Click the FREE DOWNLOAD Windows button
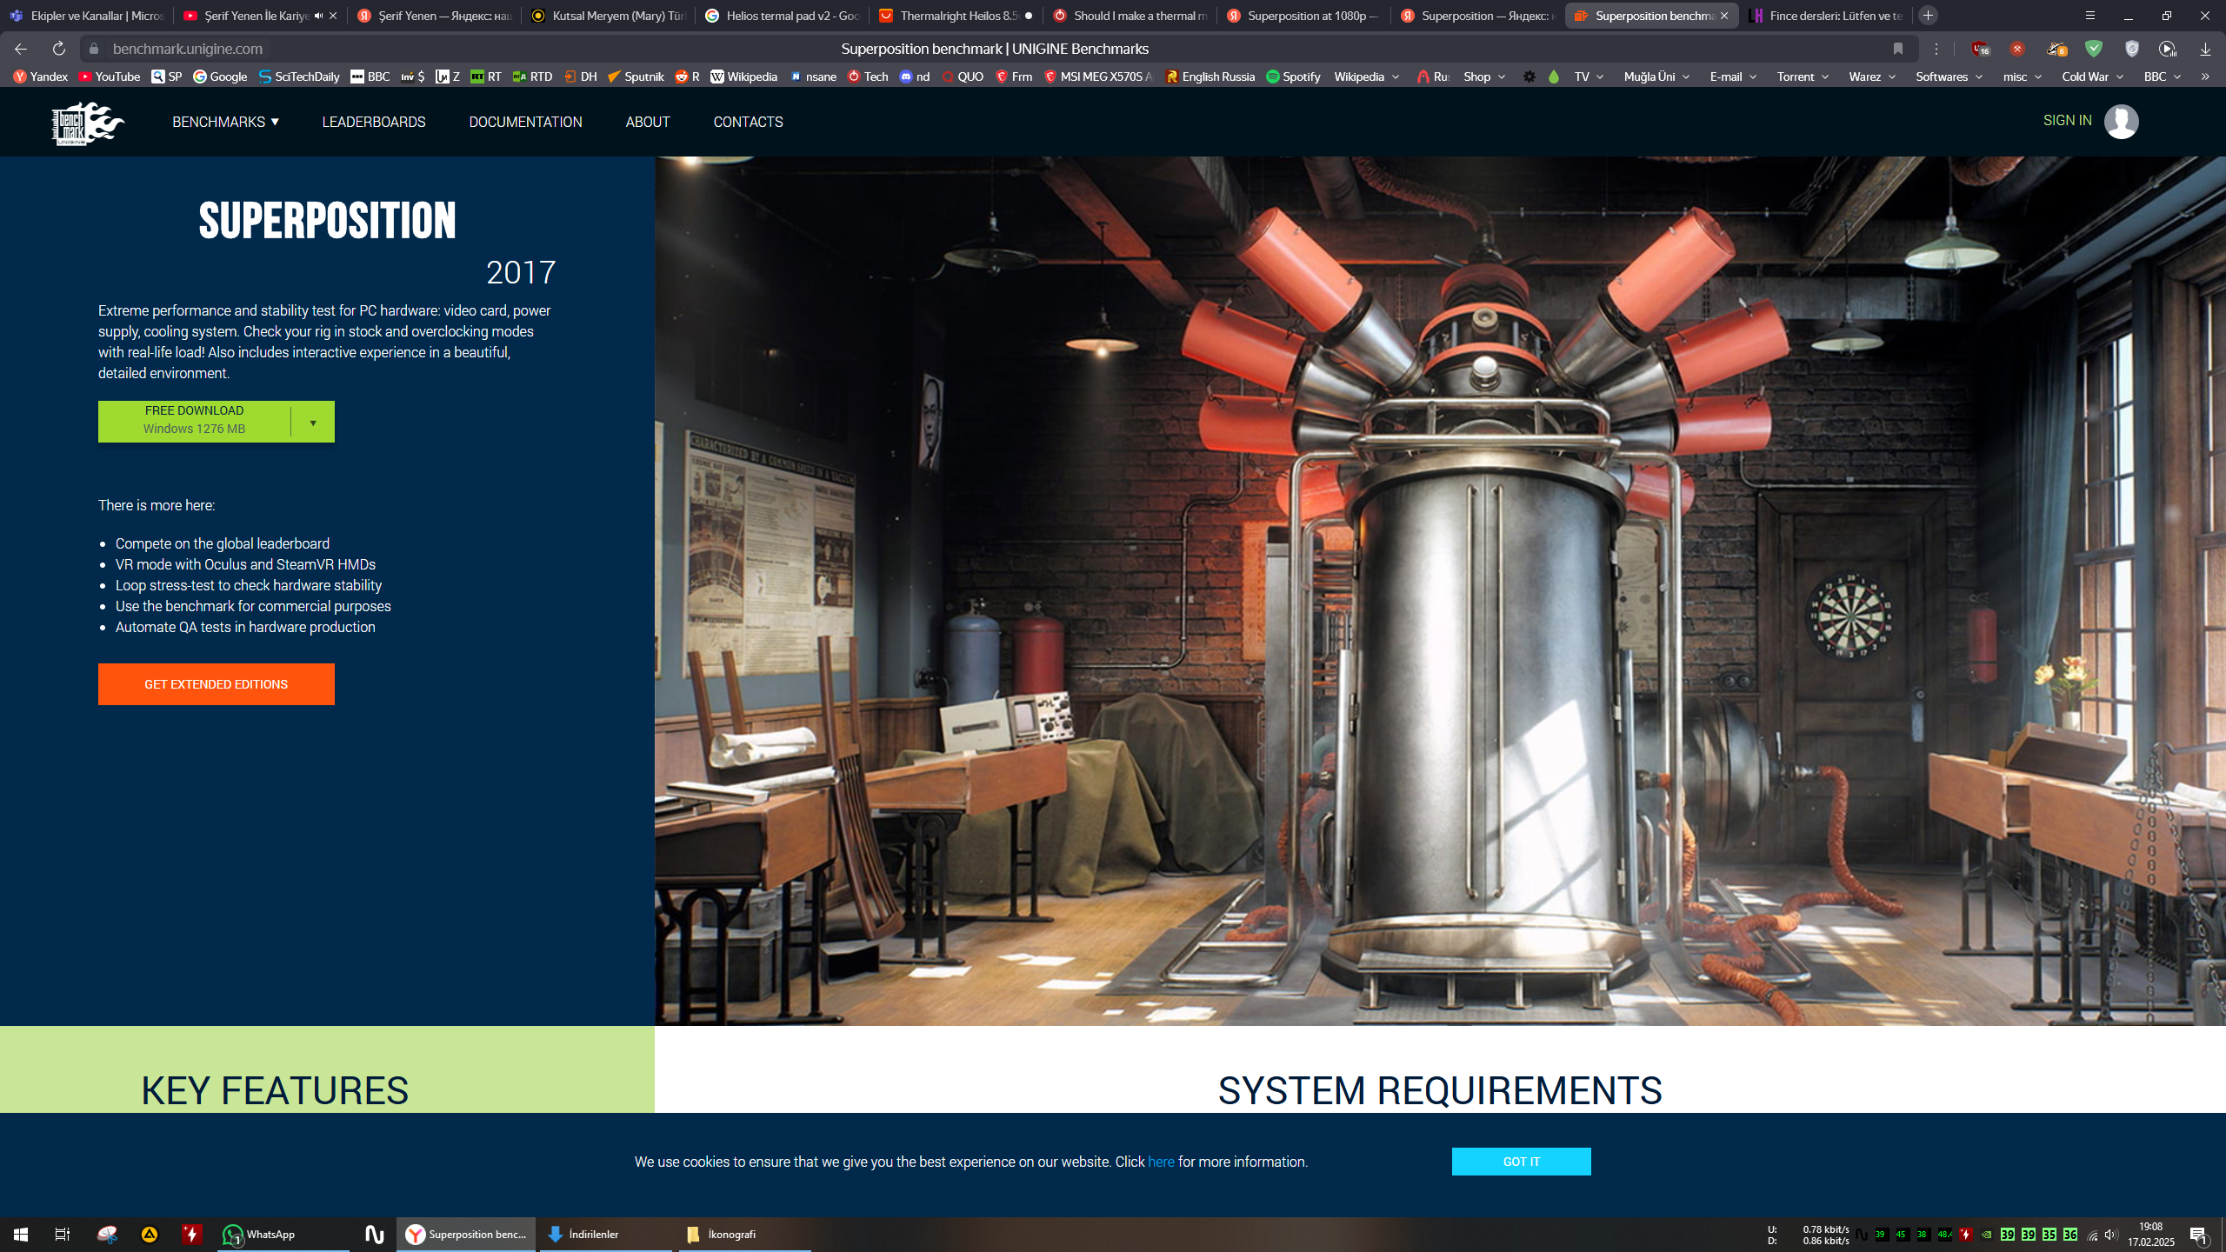2226x1252 pixels. coord(194,421)
